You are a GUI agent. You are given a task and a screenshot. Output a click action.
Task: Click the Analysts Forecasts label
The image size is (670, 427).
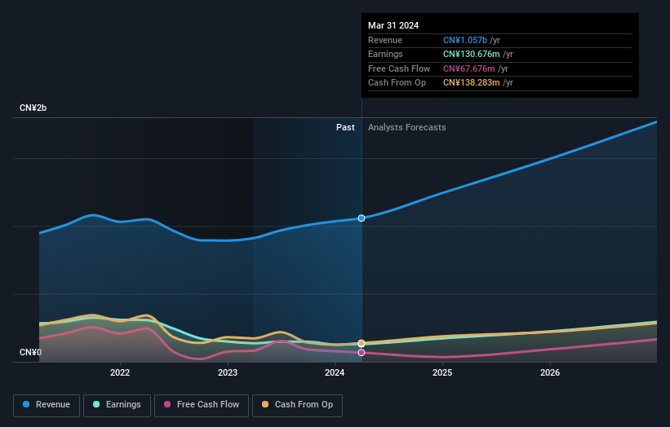(406, 127)
